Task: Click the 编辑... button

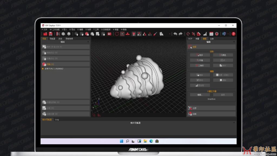Action: [x=200, y=95]
